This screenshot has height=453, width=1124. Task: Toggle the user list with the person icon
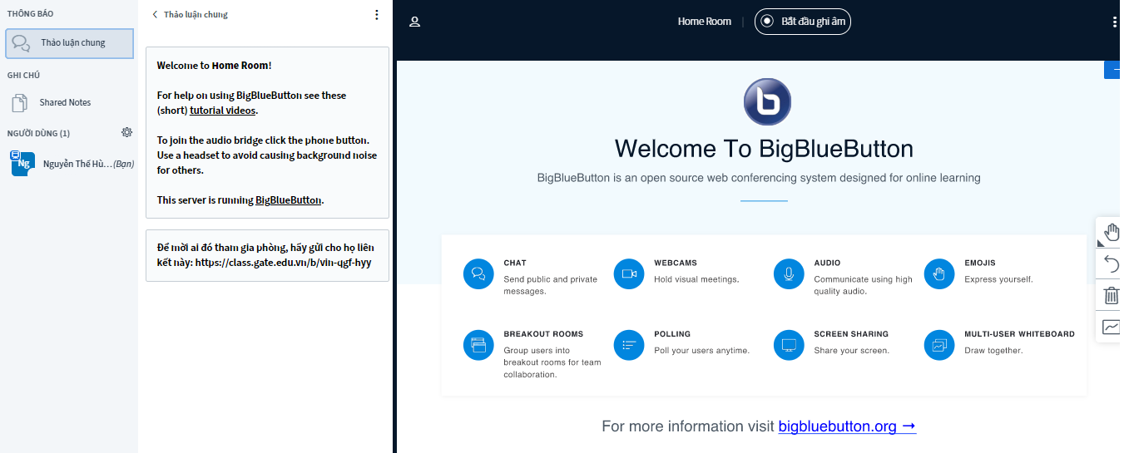[x=414, y=22]
